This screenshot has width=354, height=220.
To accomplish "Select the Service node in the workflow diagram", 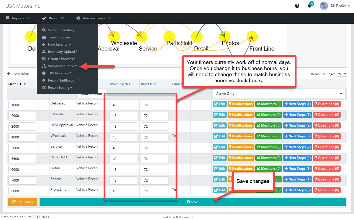I will 142,37.
